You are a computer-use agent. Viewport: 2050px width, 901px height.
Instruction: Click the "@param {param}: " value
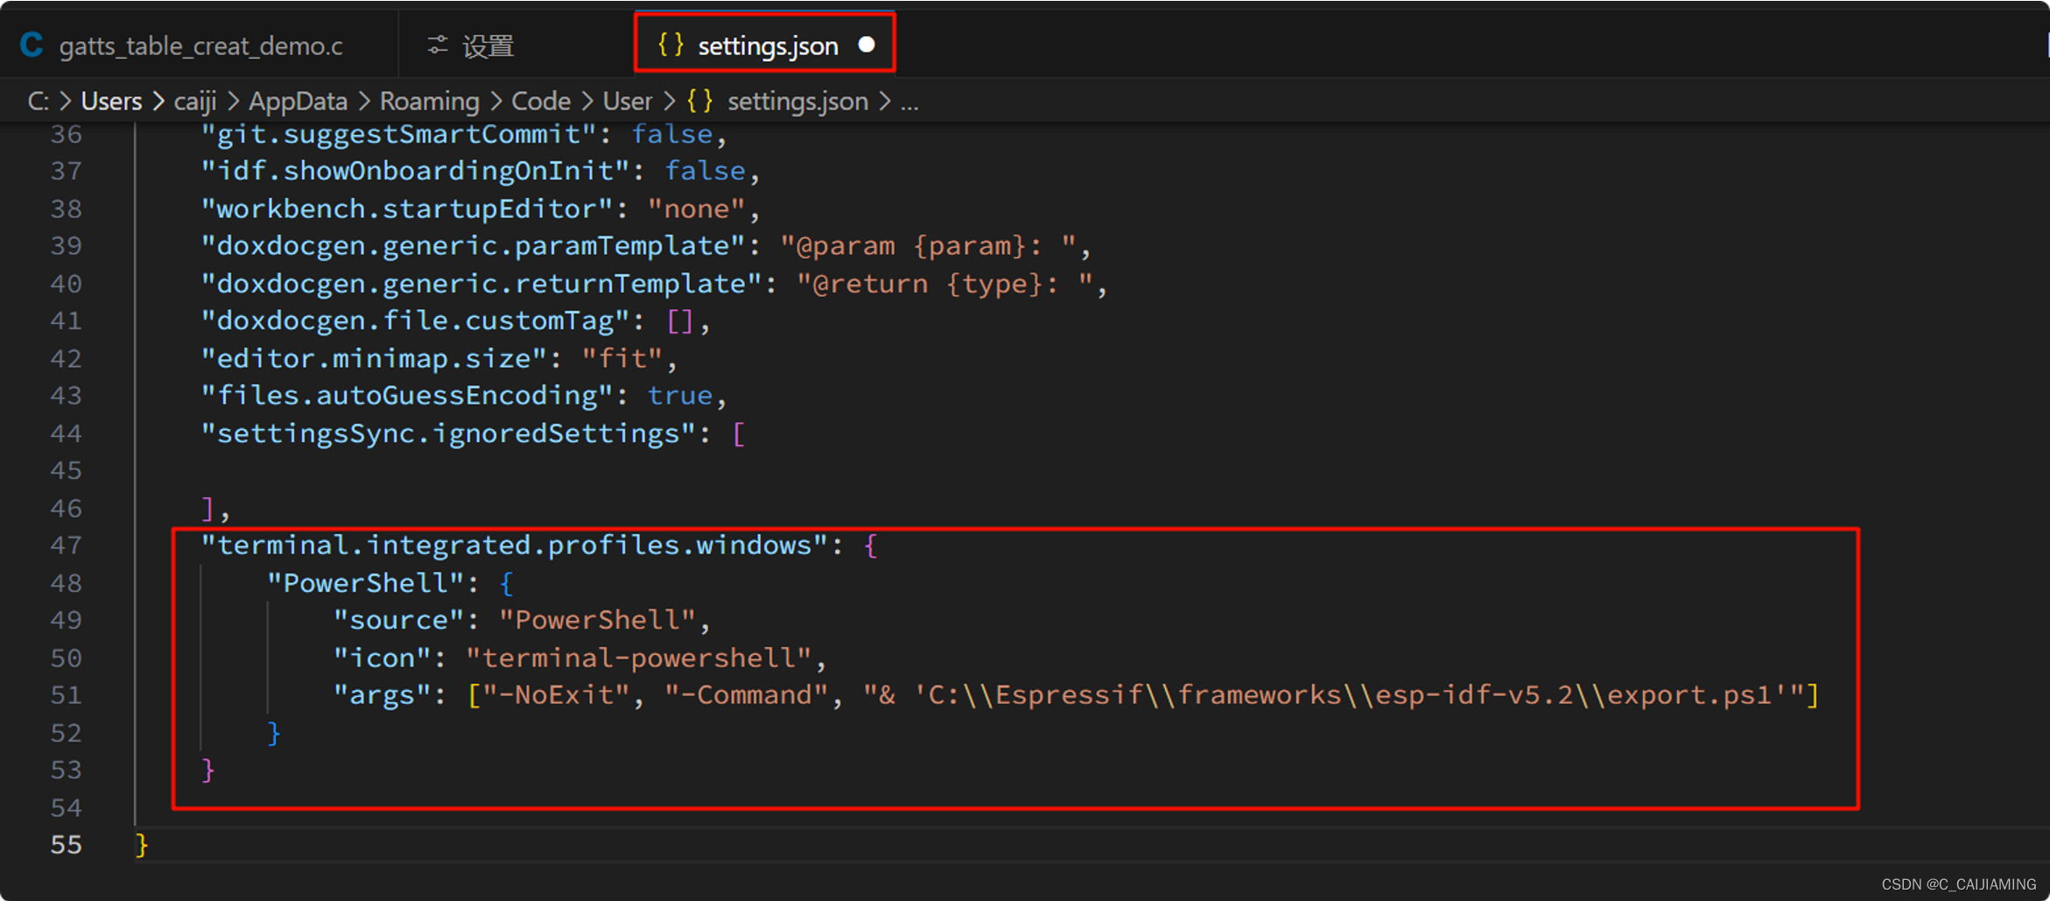click(928, 246)
